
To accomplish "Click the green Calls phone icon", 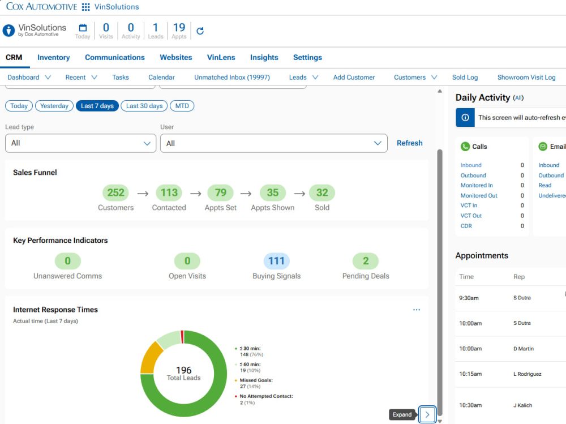I will [465, 147].
